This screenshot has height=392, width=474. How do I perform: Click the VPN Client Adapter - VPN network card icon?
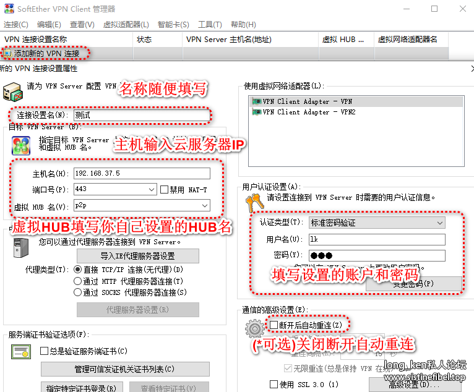point(257,101)
